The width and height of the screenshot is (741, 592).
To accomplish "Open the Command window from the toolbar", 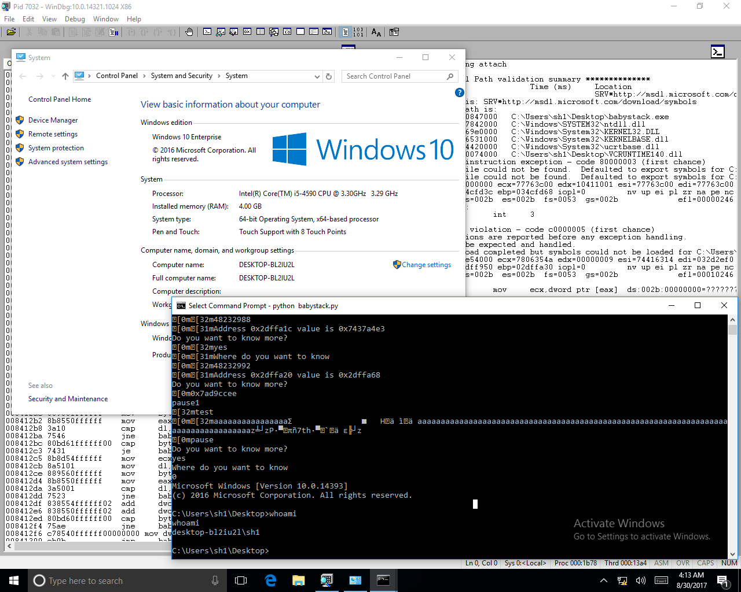I will pos(207,32).
